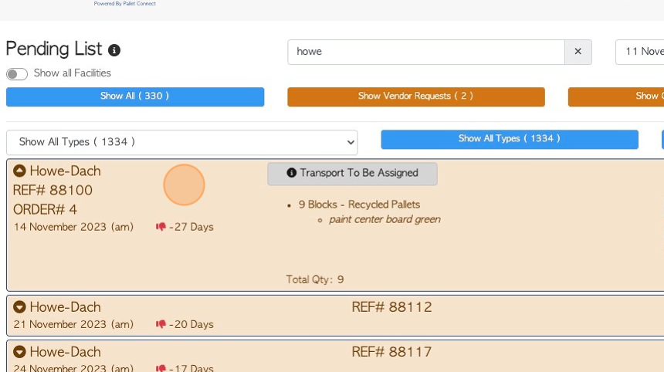The image size is (664, 372).
Task: Click the Pending List info icon
Action: pyautogui.click(x=114, y=50)
